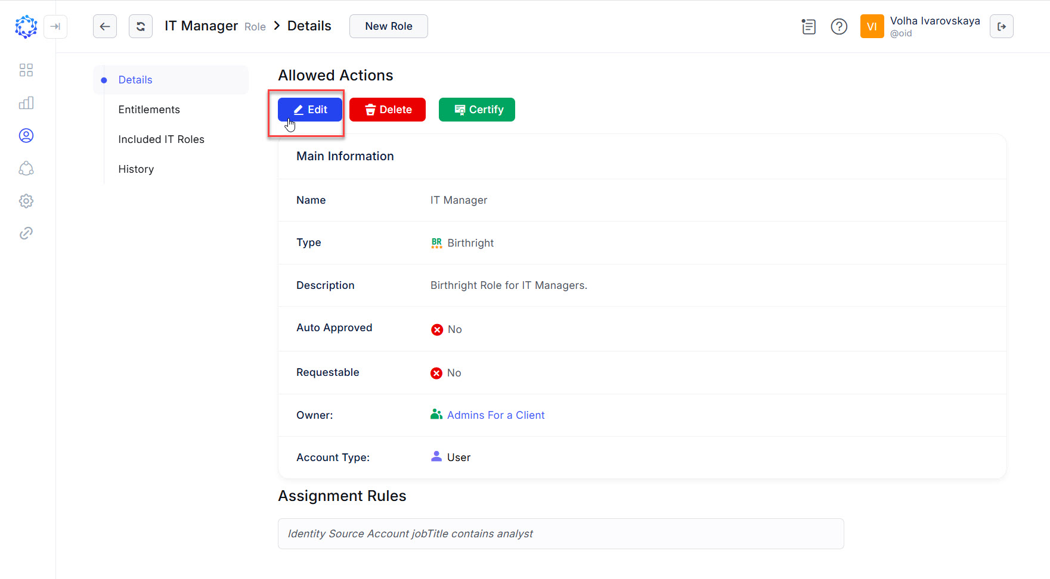View the History tab
The height and width of the screenshot is (579, 1050).
pyautogui.click(x=135, y=169)
